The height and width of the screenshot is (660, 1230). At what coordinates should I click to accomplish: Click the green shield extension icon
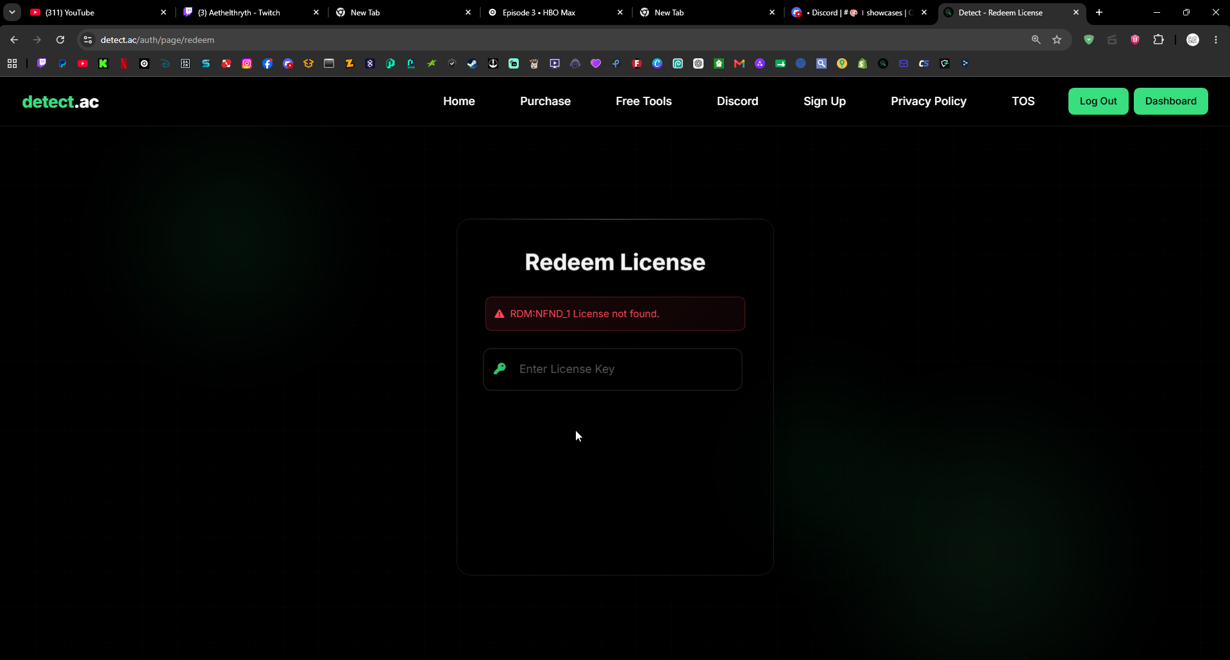[x=1089, y=40]
